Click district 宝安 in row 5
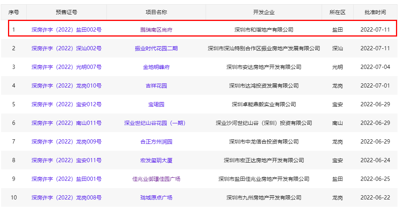 tap(338, 104)
